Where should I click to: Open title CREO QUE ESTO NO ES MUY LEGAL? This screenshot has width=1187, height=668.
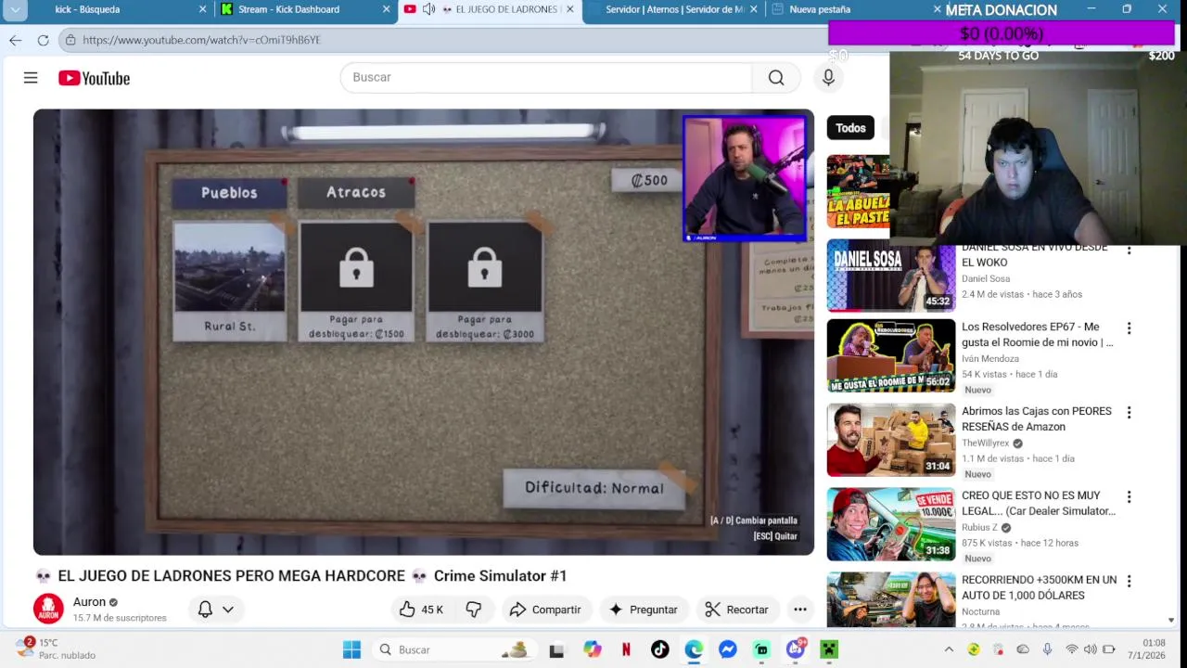pyautogui.click(x=1039, y=503)
